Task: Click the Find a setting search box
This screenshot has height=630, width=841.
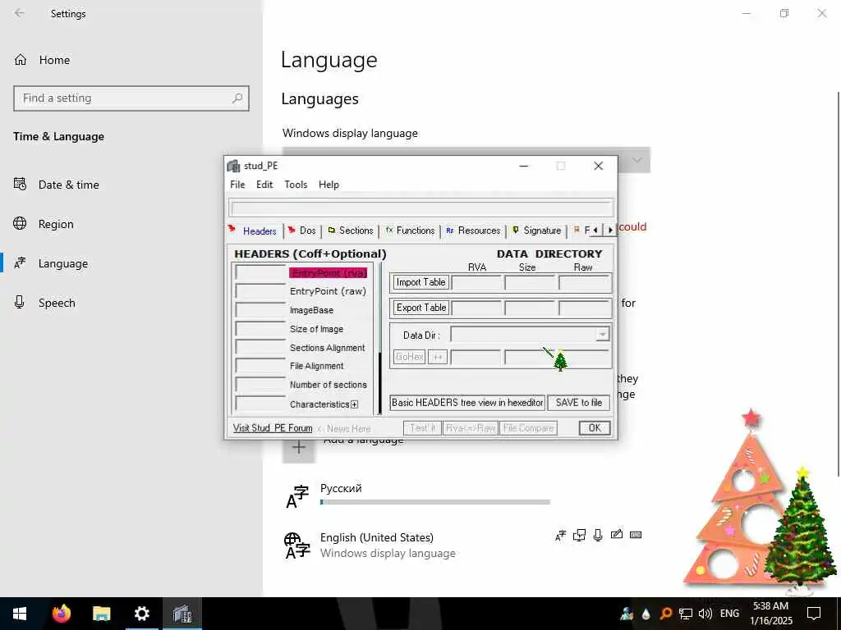Action: (x=131, y=98)
